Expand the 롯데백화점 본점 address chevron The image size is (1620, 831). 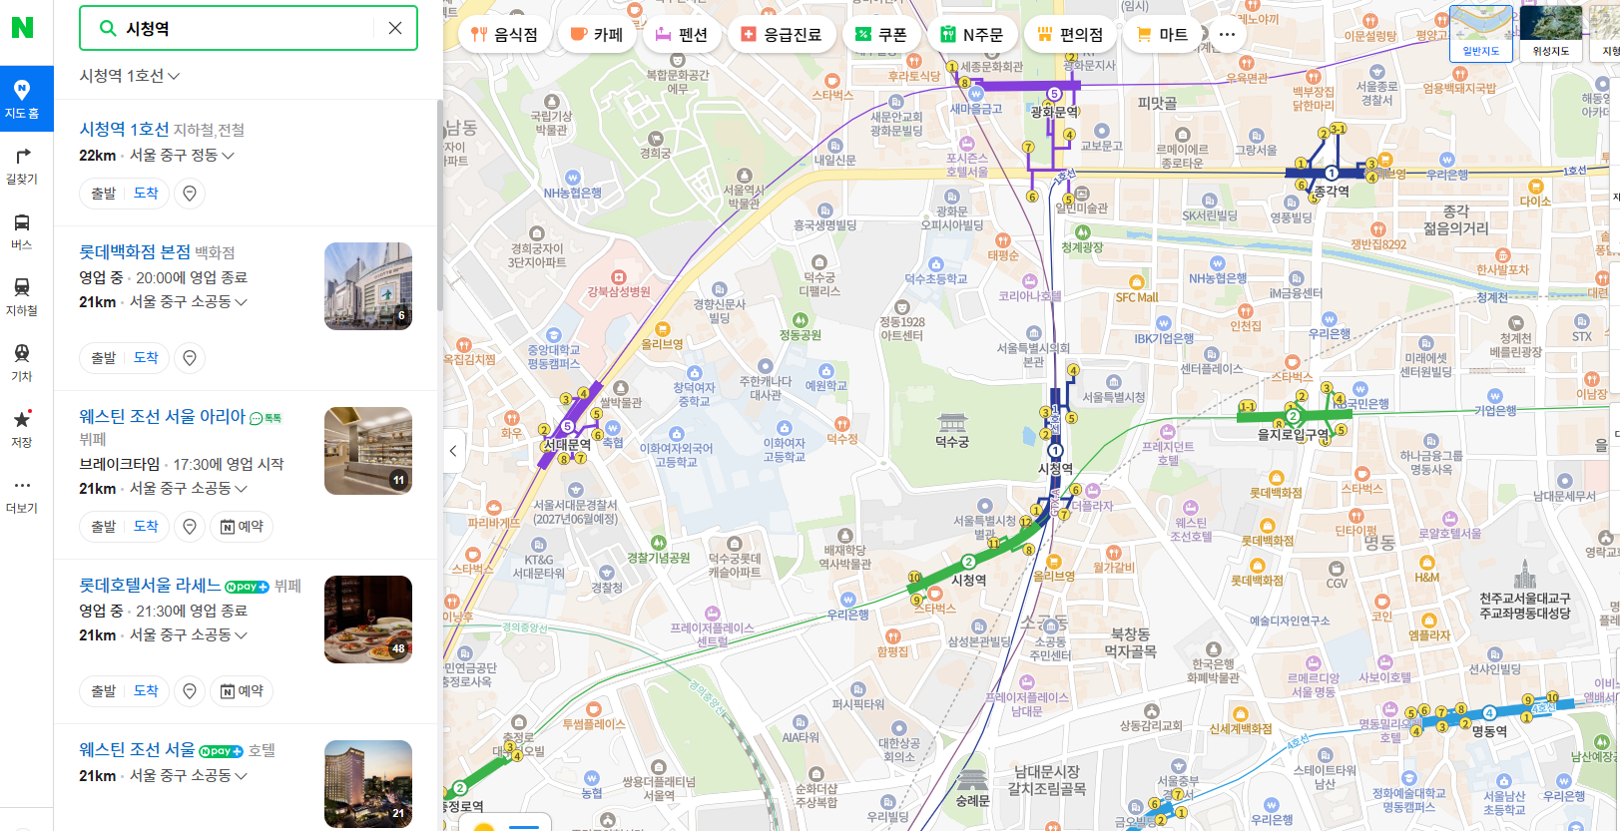pyautogui.click(x=241, y=301)
